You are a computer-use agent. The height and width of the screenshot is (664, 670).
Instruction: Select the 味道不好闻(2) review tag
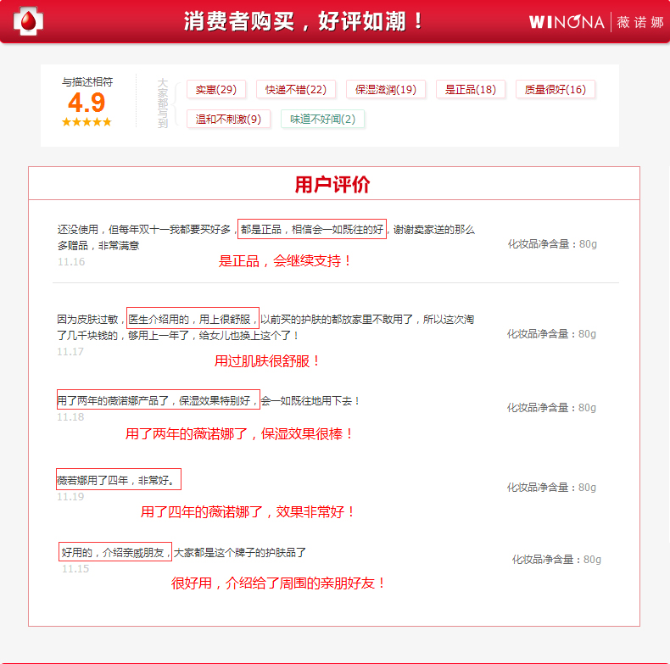[322, 119]
